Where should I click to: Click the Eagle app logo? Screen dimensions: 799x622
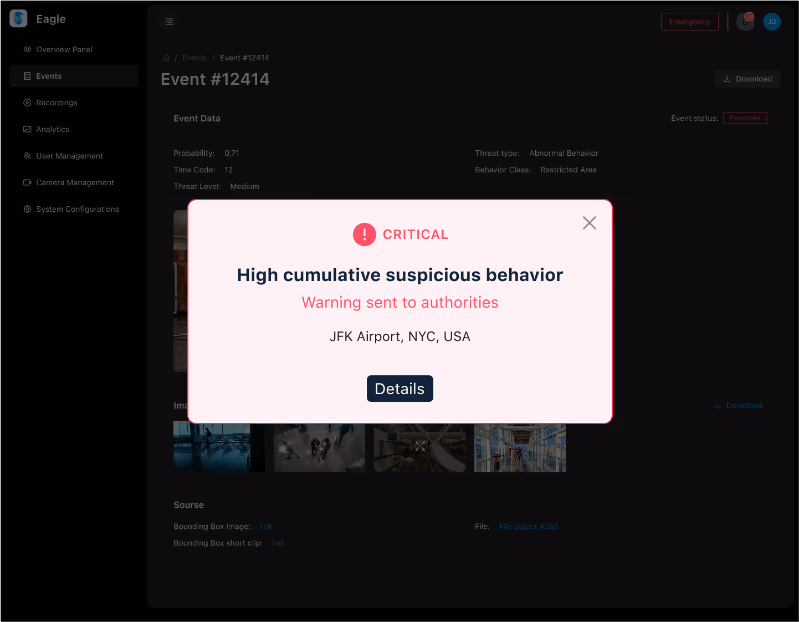(18, 18)
